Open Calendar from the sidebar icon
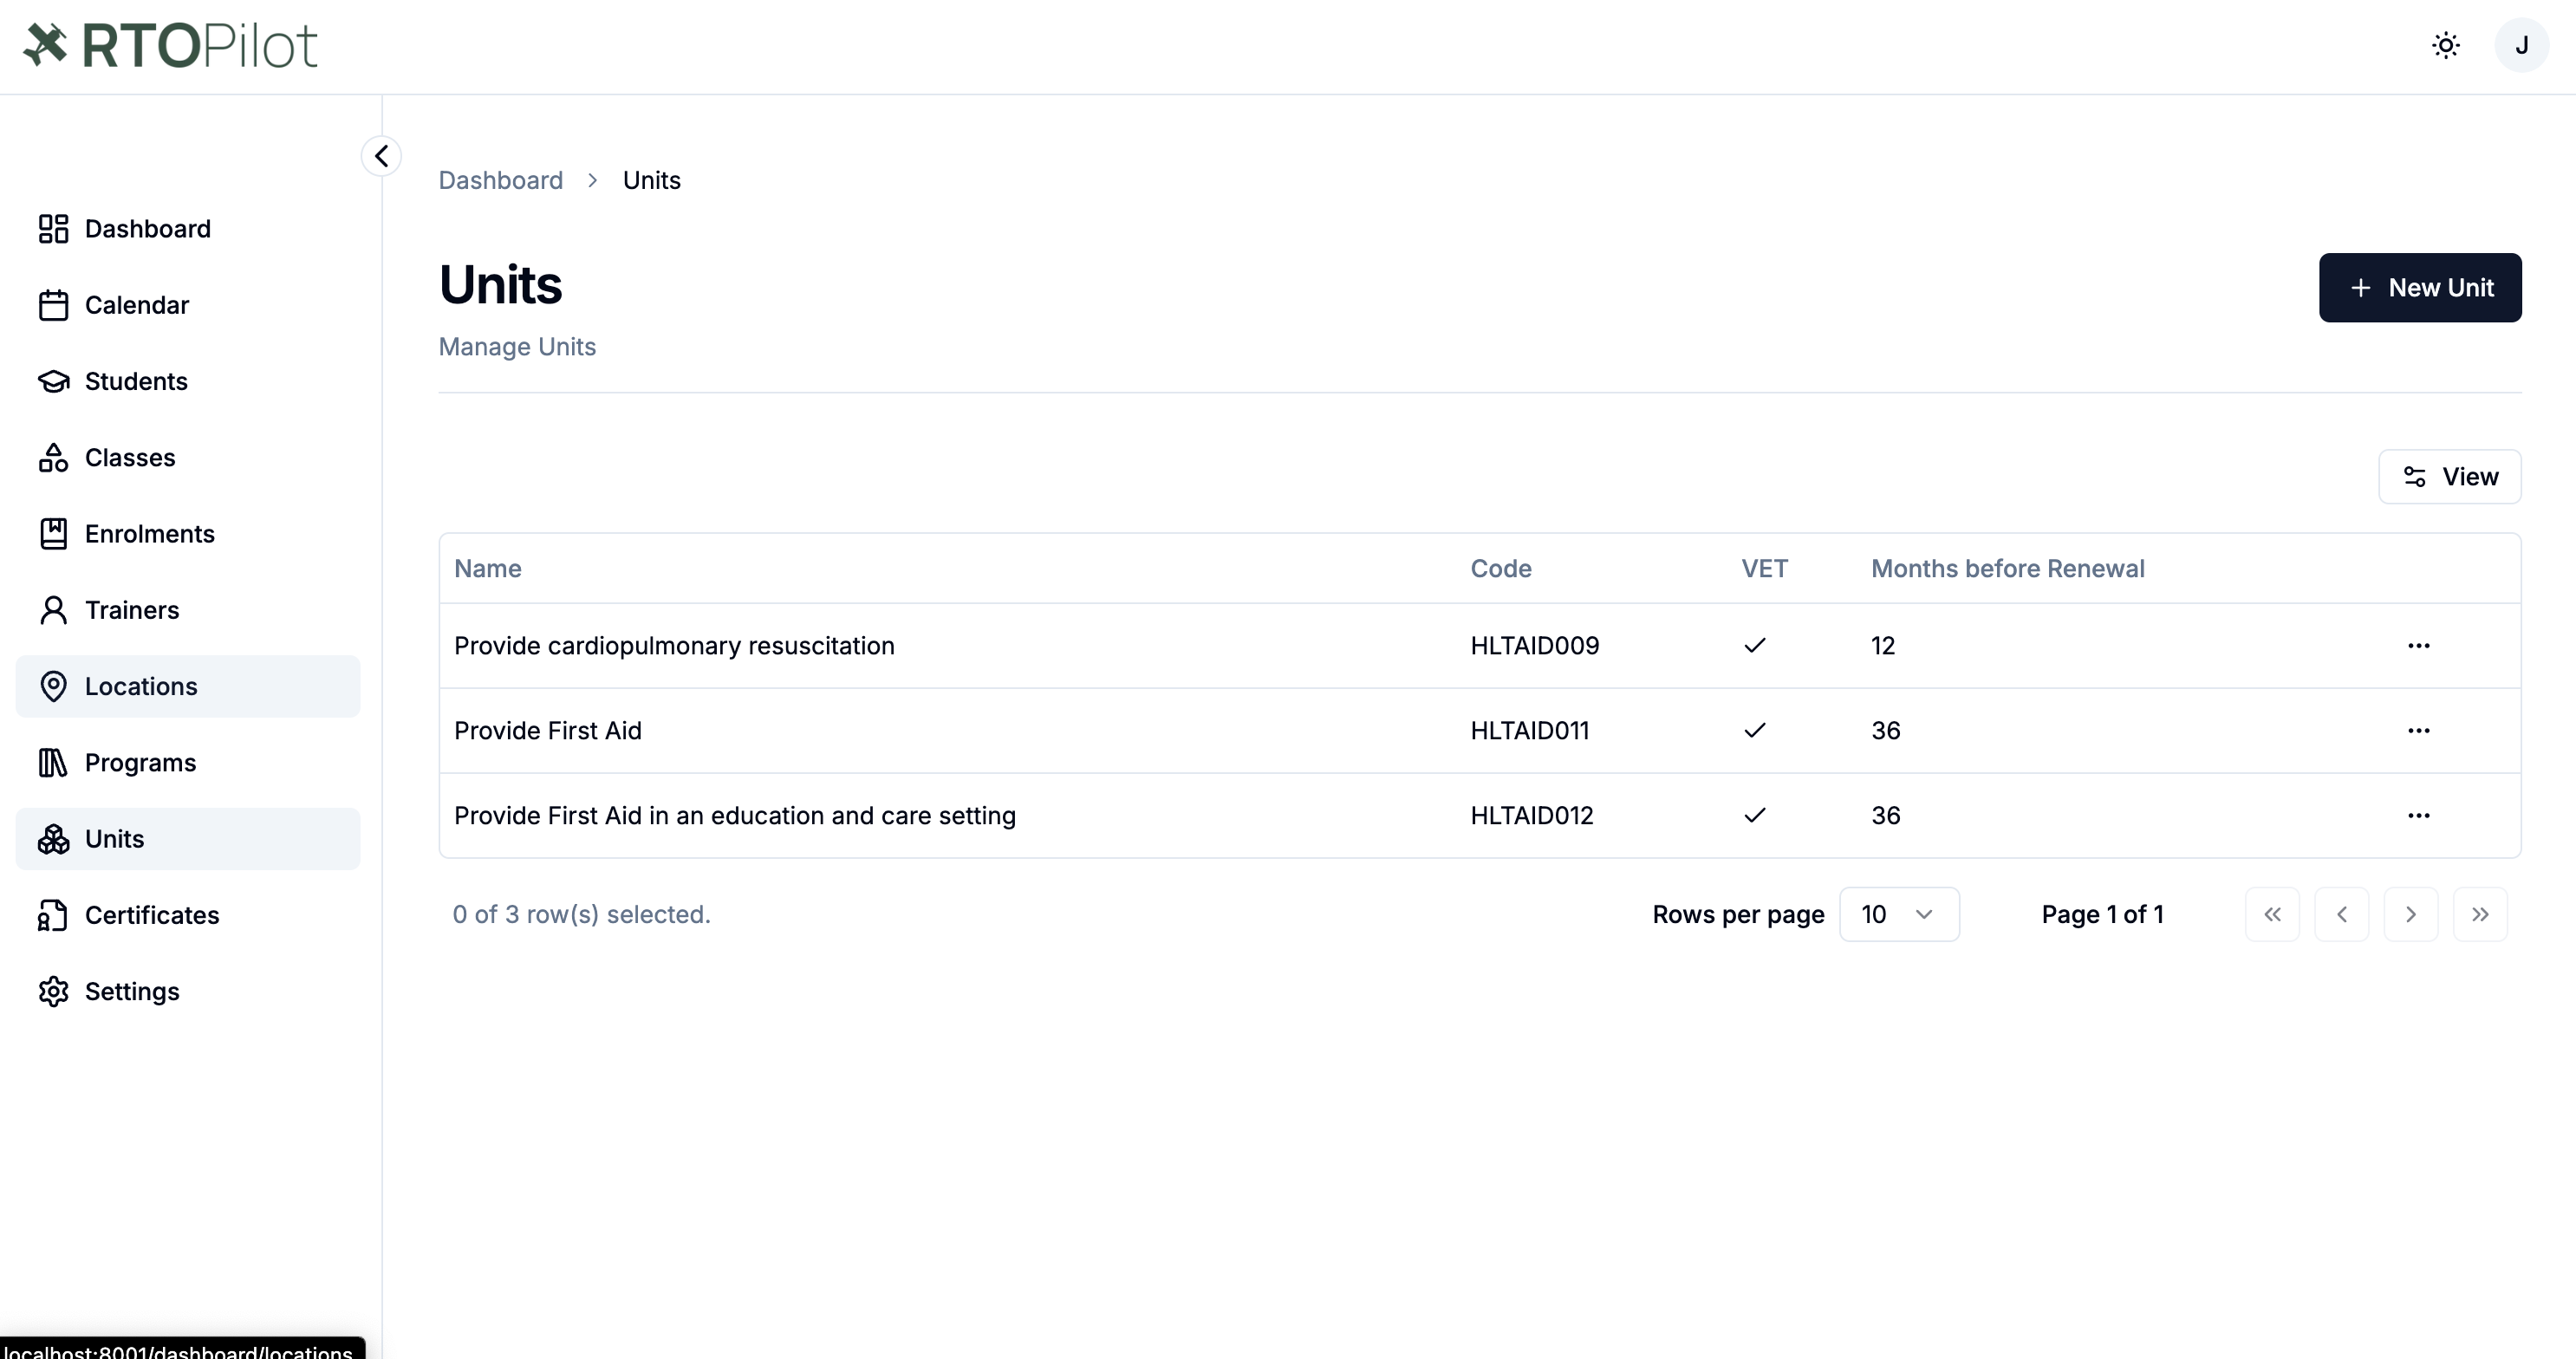 click(x=53, y=305)
